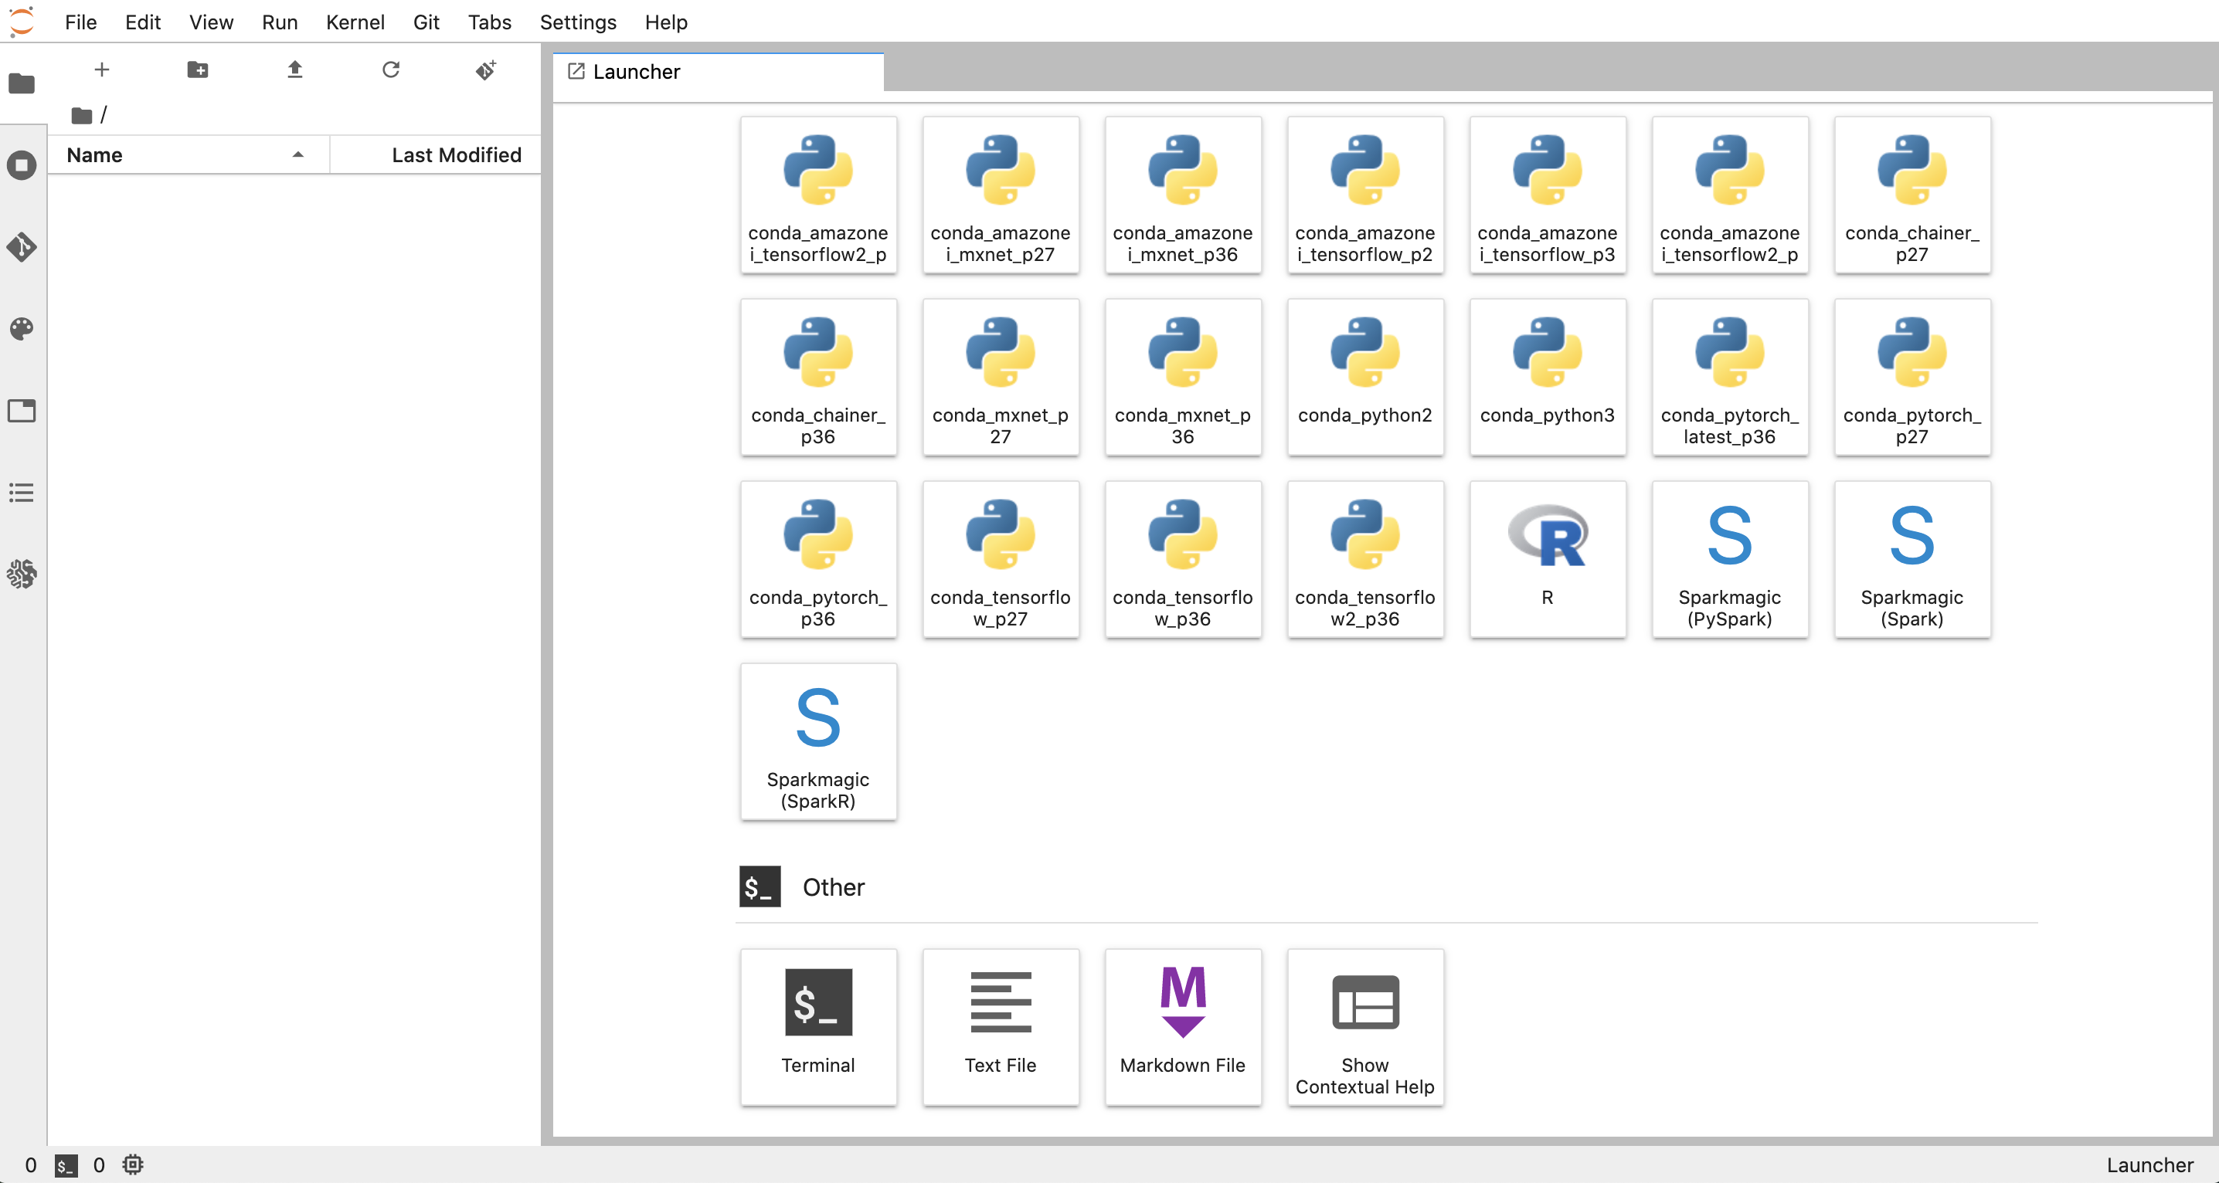Open the list-style sidebar icon panel
The image size is (2219, 1183).
[22, 493]
